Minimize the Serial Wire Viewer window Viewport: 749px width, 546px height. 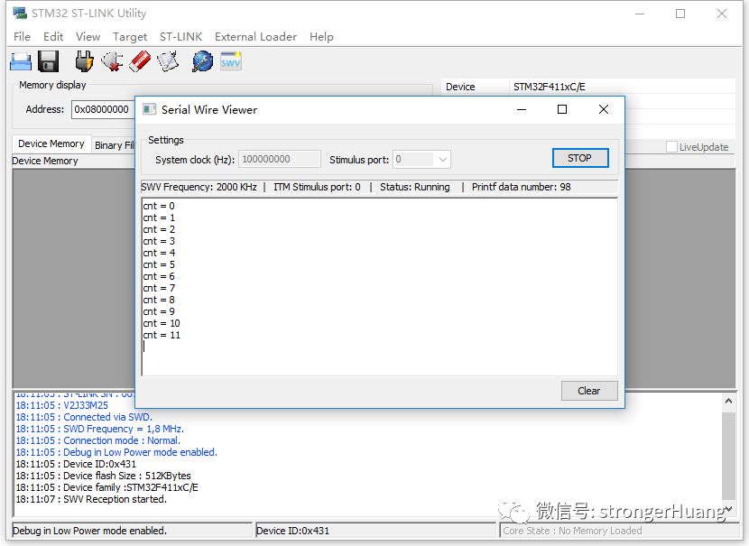coord(522,109)
